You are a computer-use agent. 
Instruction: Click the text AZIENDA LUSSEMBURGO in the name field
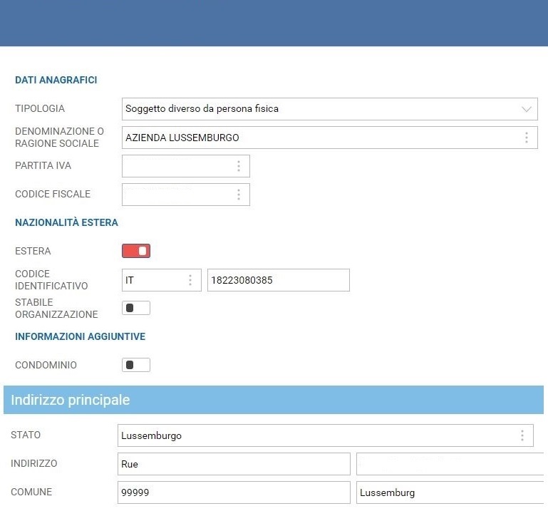coord(182,138)
